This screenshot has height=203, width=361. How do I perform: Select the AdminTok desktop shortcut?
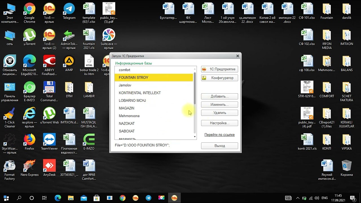point(69,39)
